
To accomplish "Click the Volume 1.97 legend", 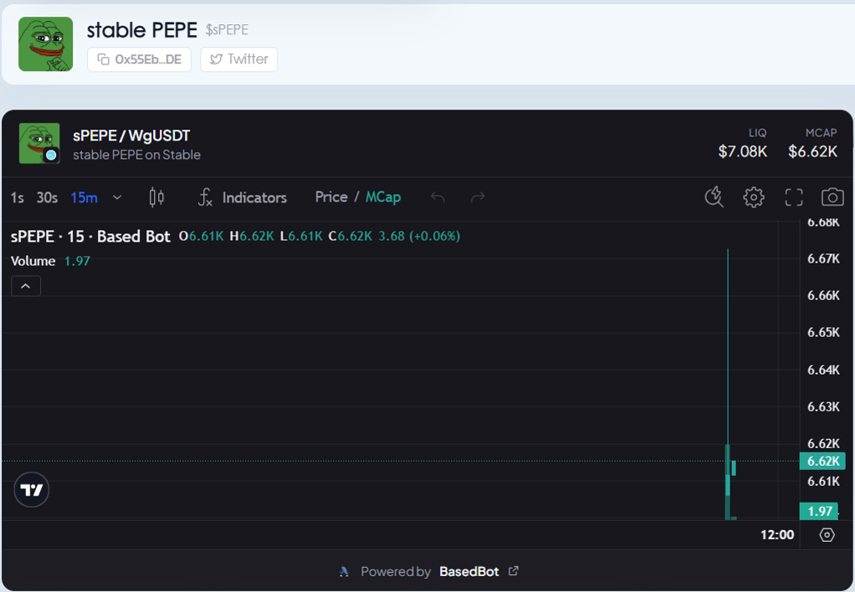I will tap(50, 261).
